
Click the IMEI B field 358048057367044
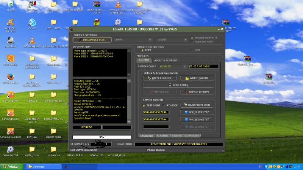point(156,119)
